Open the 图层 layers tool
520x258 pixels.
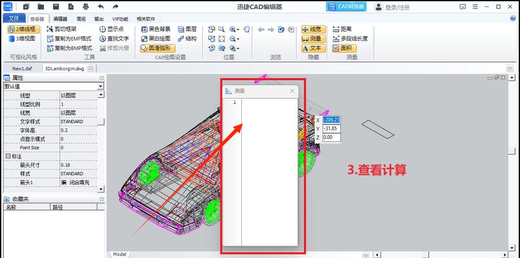coord(188,29)
